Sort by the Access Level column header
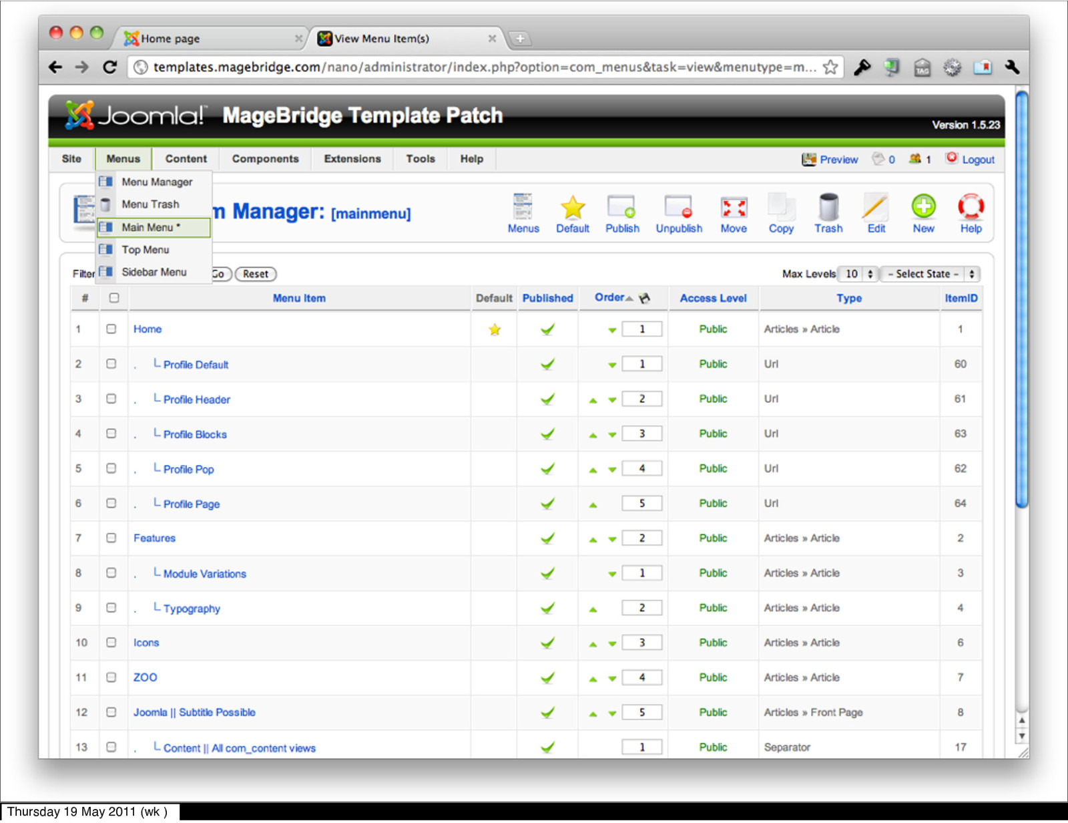 click(x=713, y=298)
